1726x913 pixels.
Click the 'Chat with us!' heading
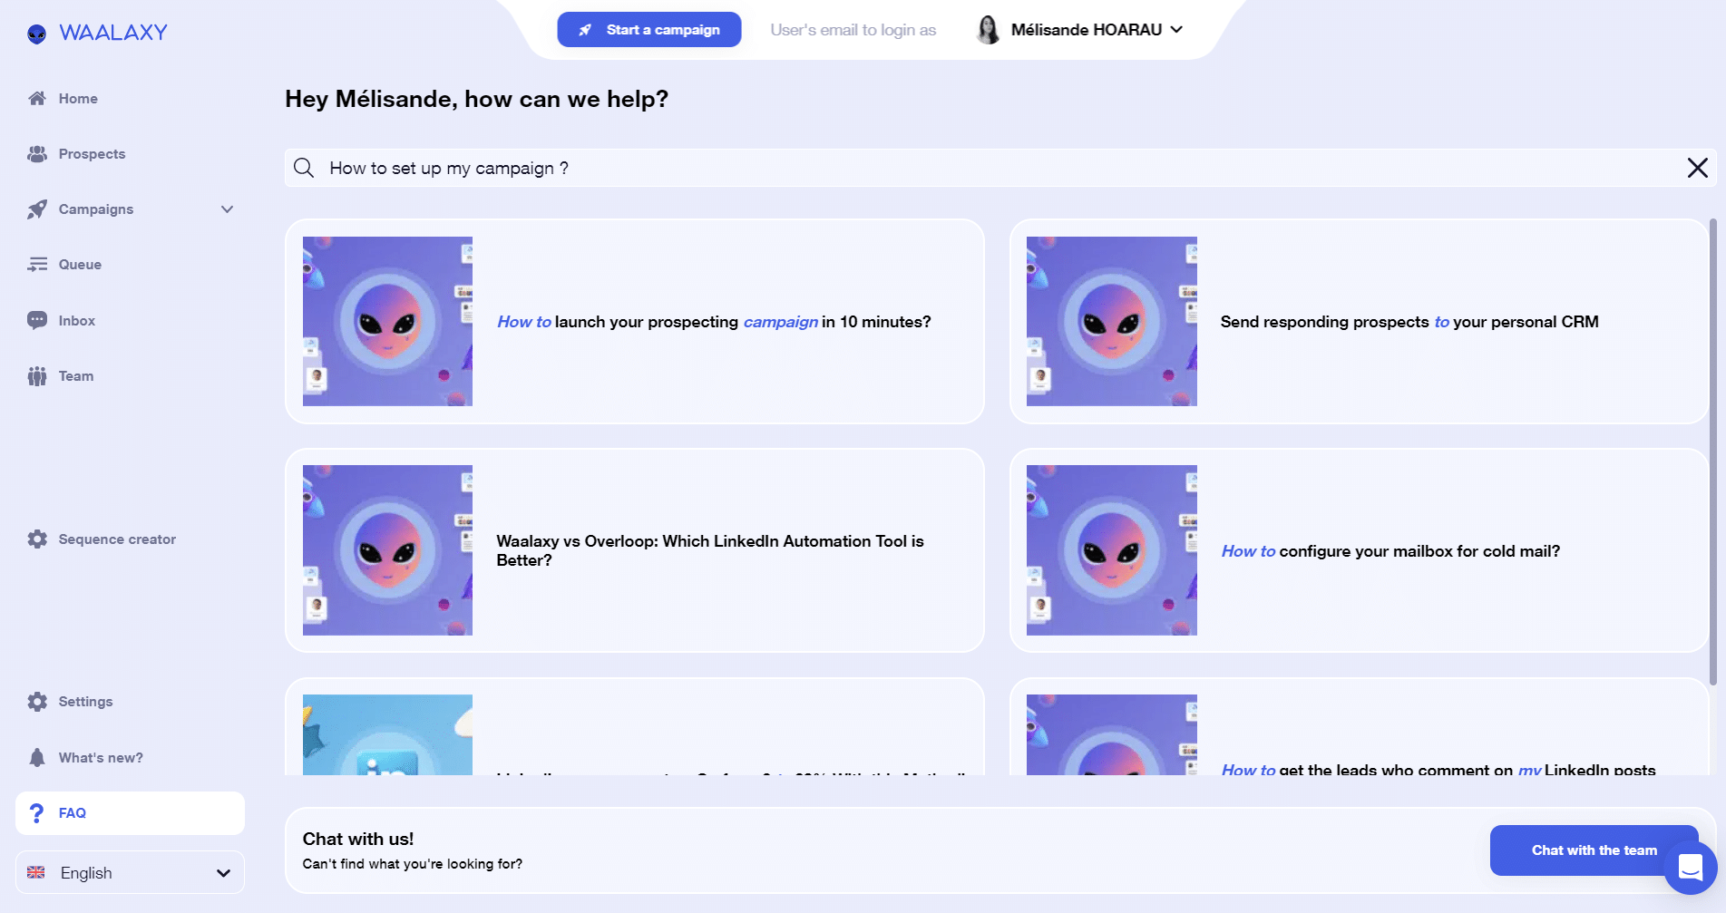(358, 839)
